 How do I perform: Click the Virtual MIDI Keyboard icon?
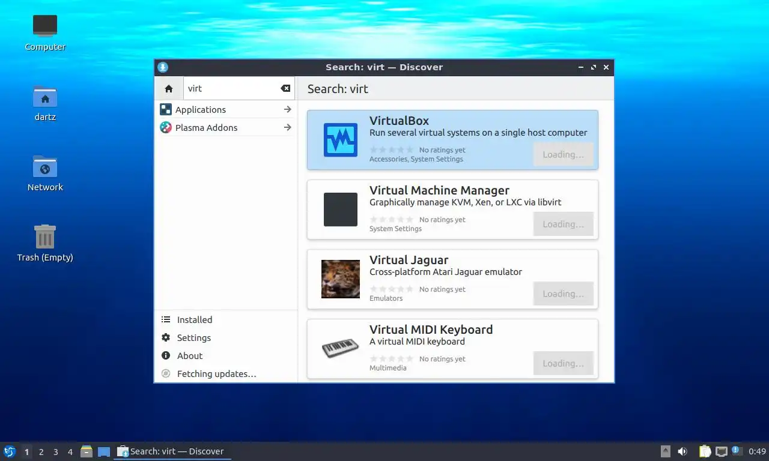click(341, 349)
